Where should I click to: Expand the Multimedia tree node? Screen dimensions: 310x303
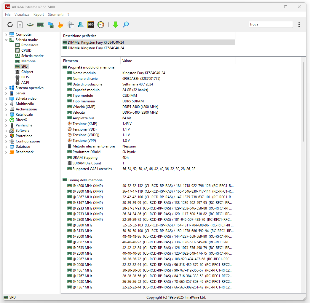click(6, 104)
